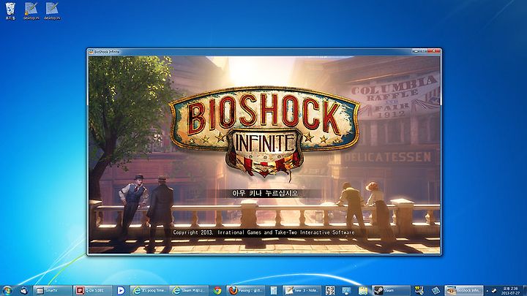Switch to IE window "It's poog Time"
This screenshot has width=527, height=296.
coord(149,290)
